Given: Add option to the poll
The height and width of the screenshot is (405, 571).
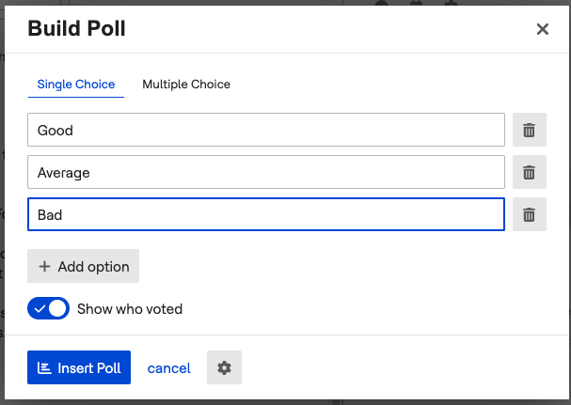Looking at the screenshot, I should pos(84,267).
